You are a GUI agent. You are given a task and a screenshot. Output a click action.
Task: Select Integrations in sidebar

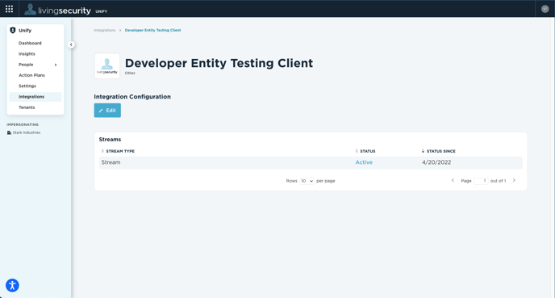click(x=35, y=97)
